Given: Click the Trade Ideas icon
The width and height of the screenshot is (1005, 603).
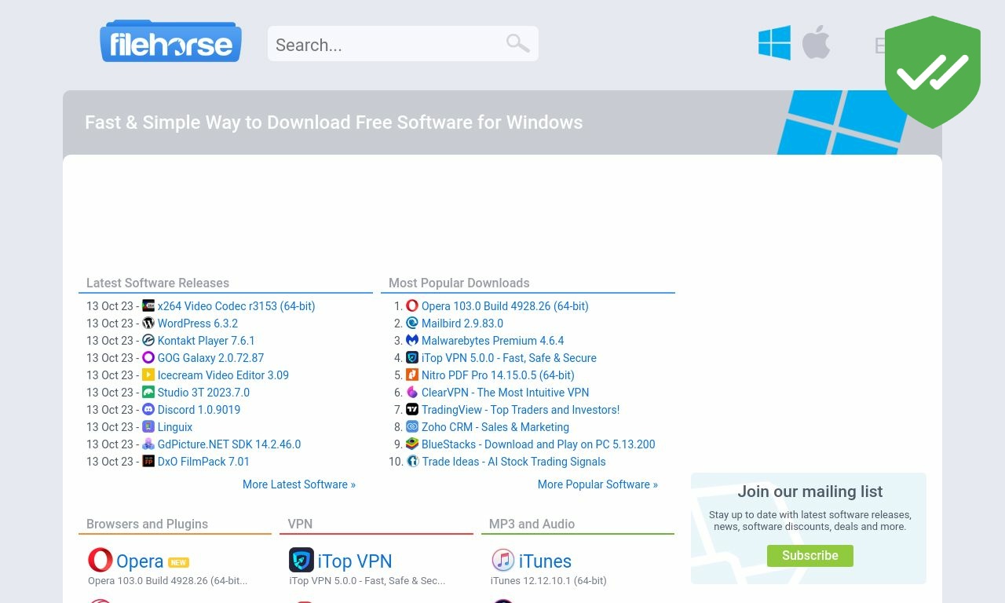Looking at the screenshot, I should click(x=413, y=461).
